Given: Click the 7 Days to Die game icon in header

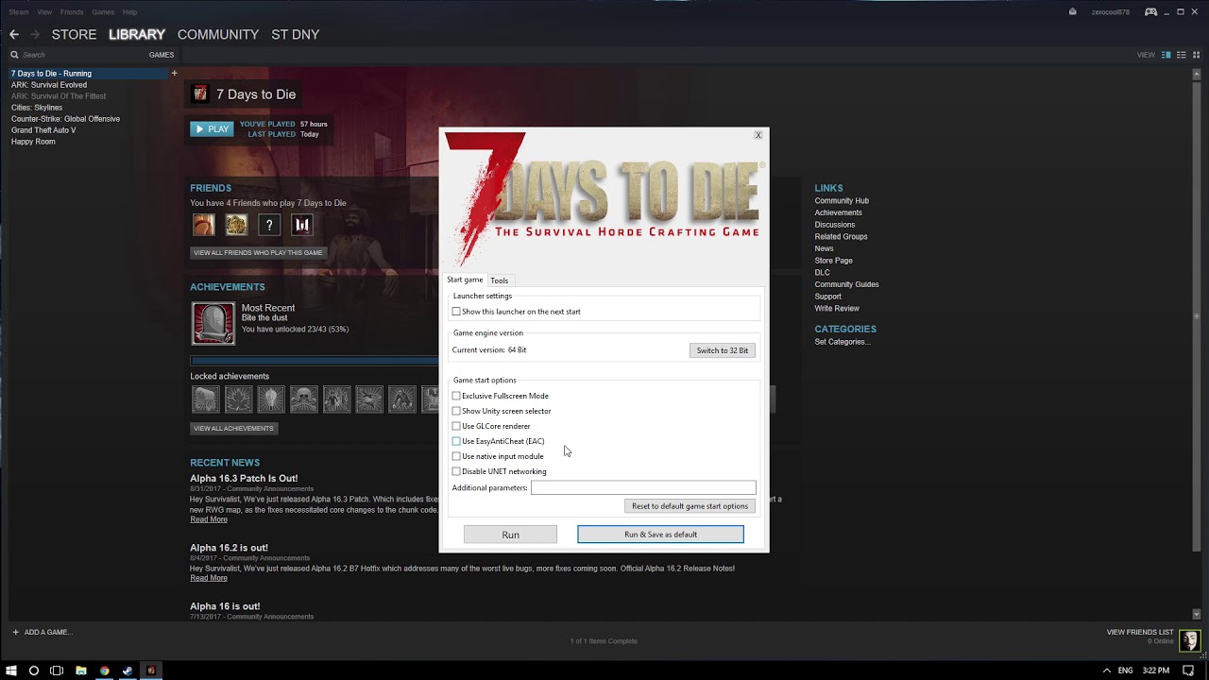Looking at the screenshot, I should (x=200, y=93).
